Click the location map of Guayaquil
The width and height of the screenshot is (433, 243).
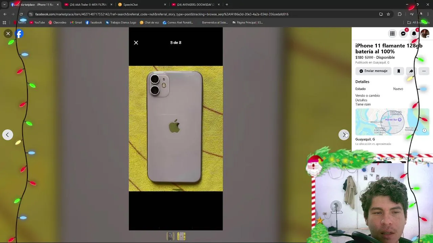pos(392,122)
